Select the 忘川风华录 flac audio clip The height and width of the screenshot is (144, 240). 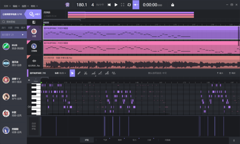[x=142, y=62]
